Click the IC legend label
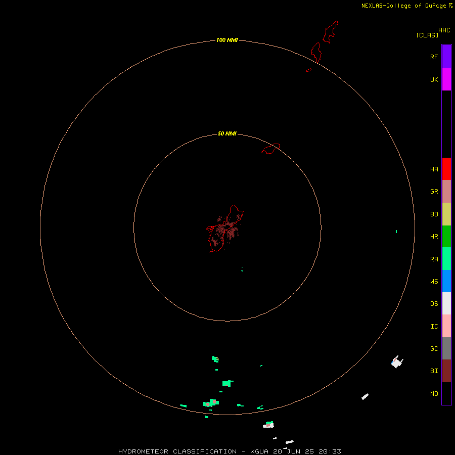The image size is (455, 455). coord(434,326)
